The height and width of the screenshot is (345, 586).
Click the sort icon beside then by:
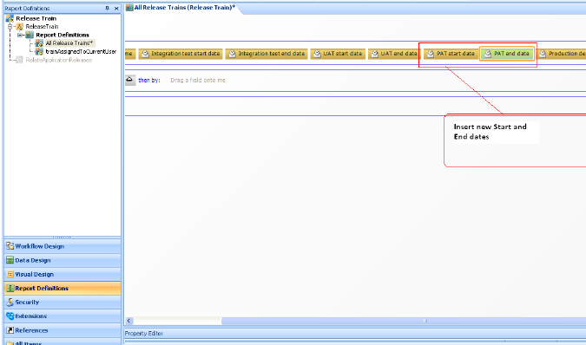(x=129, y=80)
